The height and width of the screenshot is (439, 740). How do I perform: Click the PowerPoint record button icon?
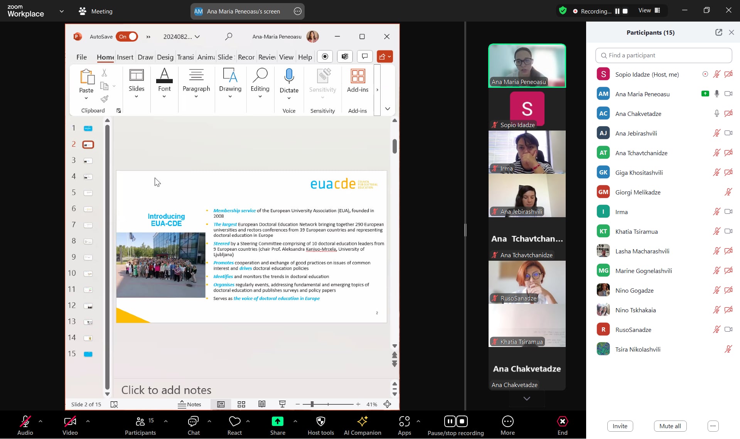coord(325,57)
